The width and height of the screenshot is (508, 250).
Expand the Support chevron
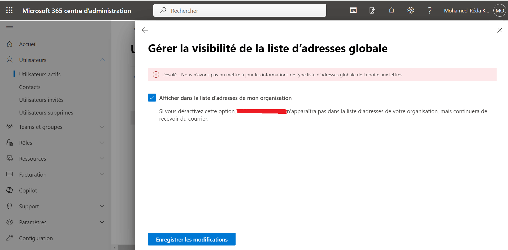tap(102, 206)
